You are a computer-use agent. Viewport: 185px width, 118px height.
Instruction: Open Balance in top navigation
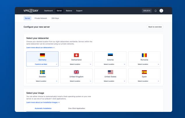[x=69, y=10]
